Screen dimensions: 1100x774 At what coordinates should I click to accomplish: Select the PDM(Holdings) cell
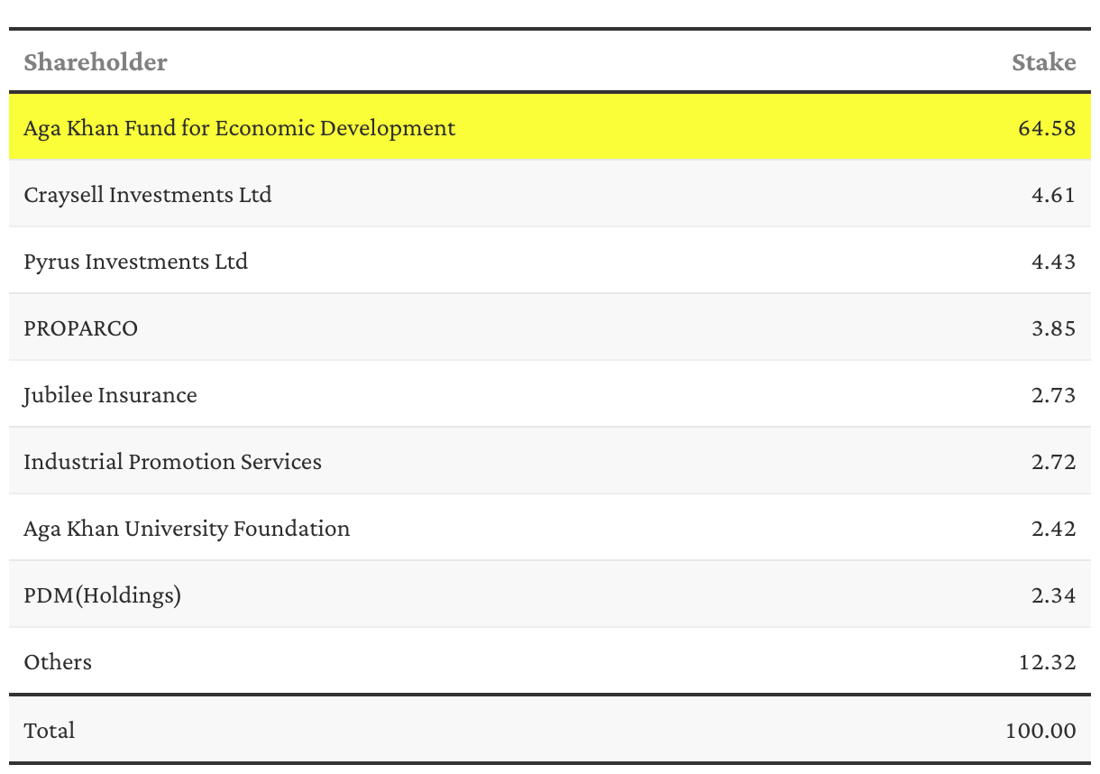[x=103, y=595]
